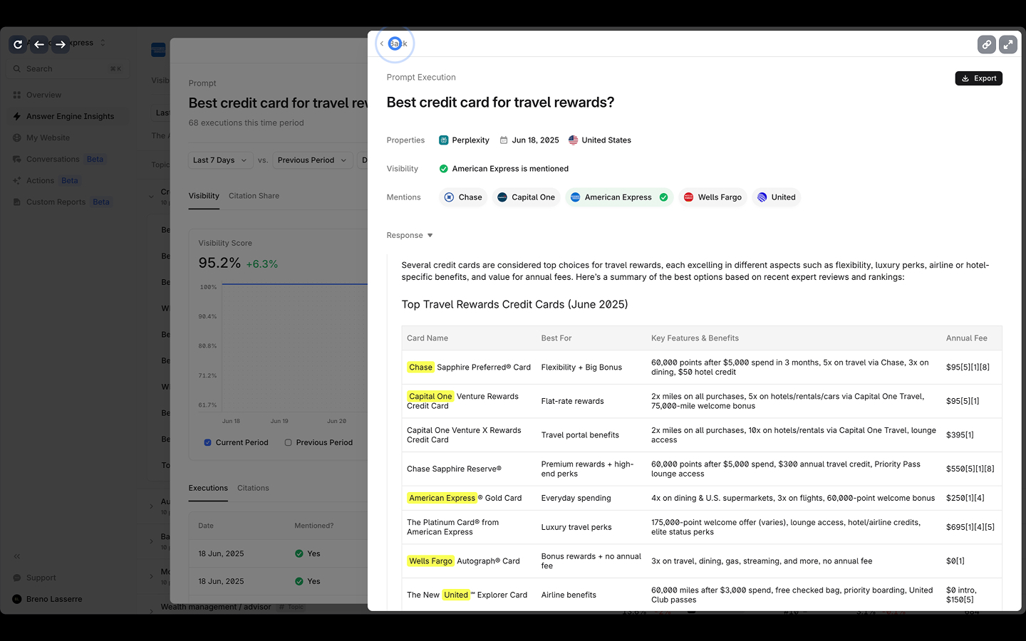
Task: Click the Capital One logo in Mentions
Action: (502, 197)
